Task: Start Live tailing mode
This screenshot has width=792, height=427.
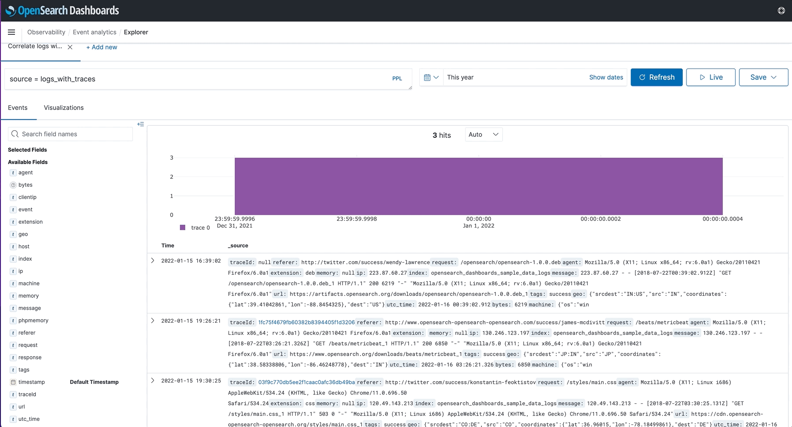Action: click(x=710, y=77)
